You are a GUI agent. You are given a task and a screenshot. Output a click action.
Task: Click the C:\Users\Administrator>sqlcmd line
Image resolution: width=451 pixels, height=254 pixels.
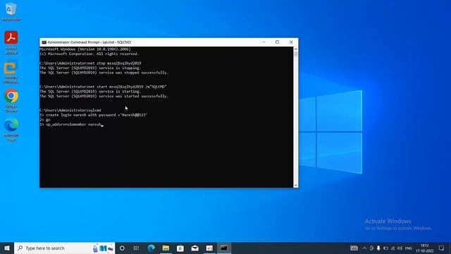coord(70,110)
